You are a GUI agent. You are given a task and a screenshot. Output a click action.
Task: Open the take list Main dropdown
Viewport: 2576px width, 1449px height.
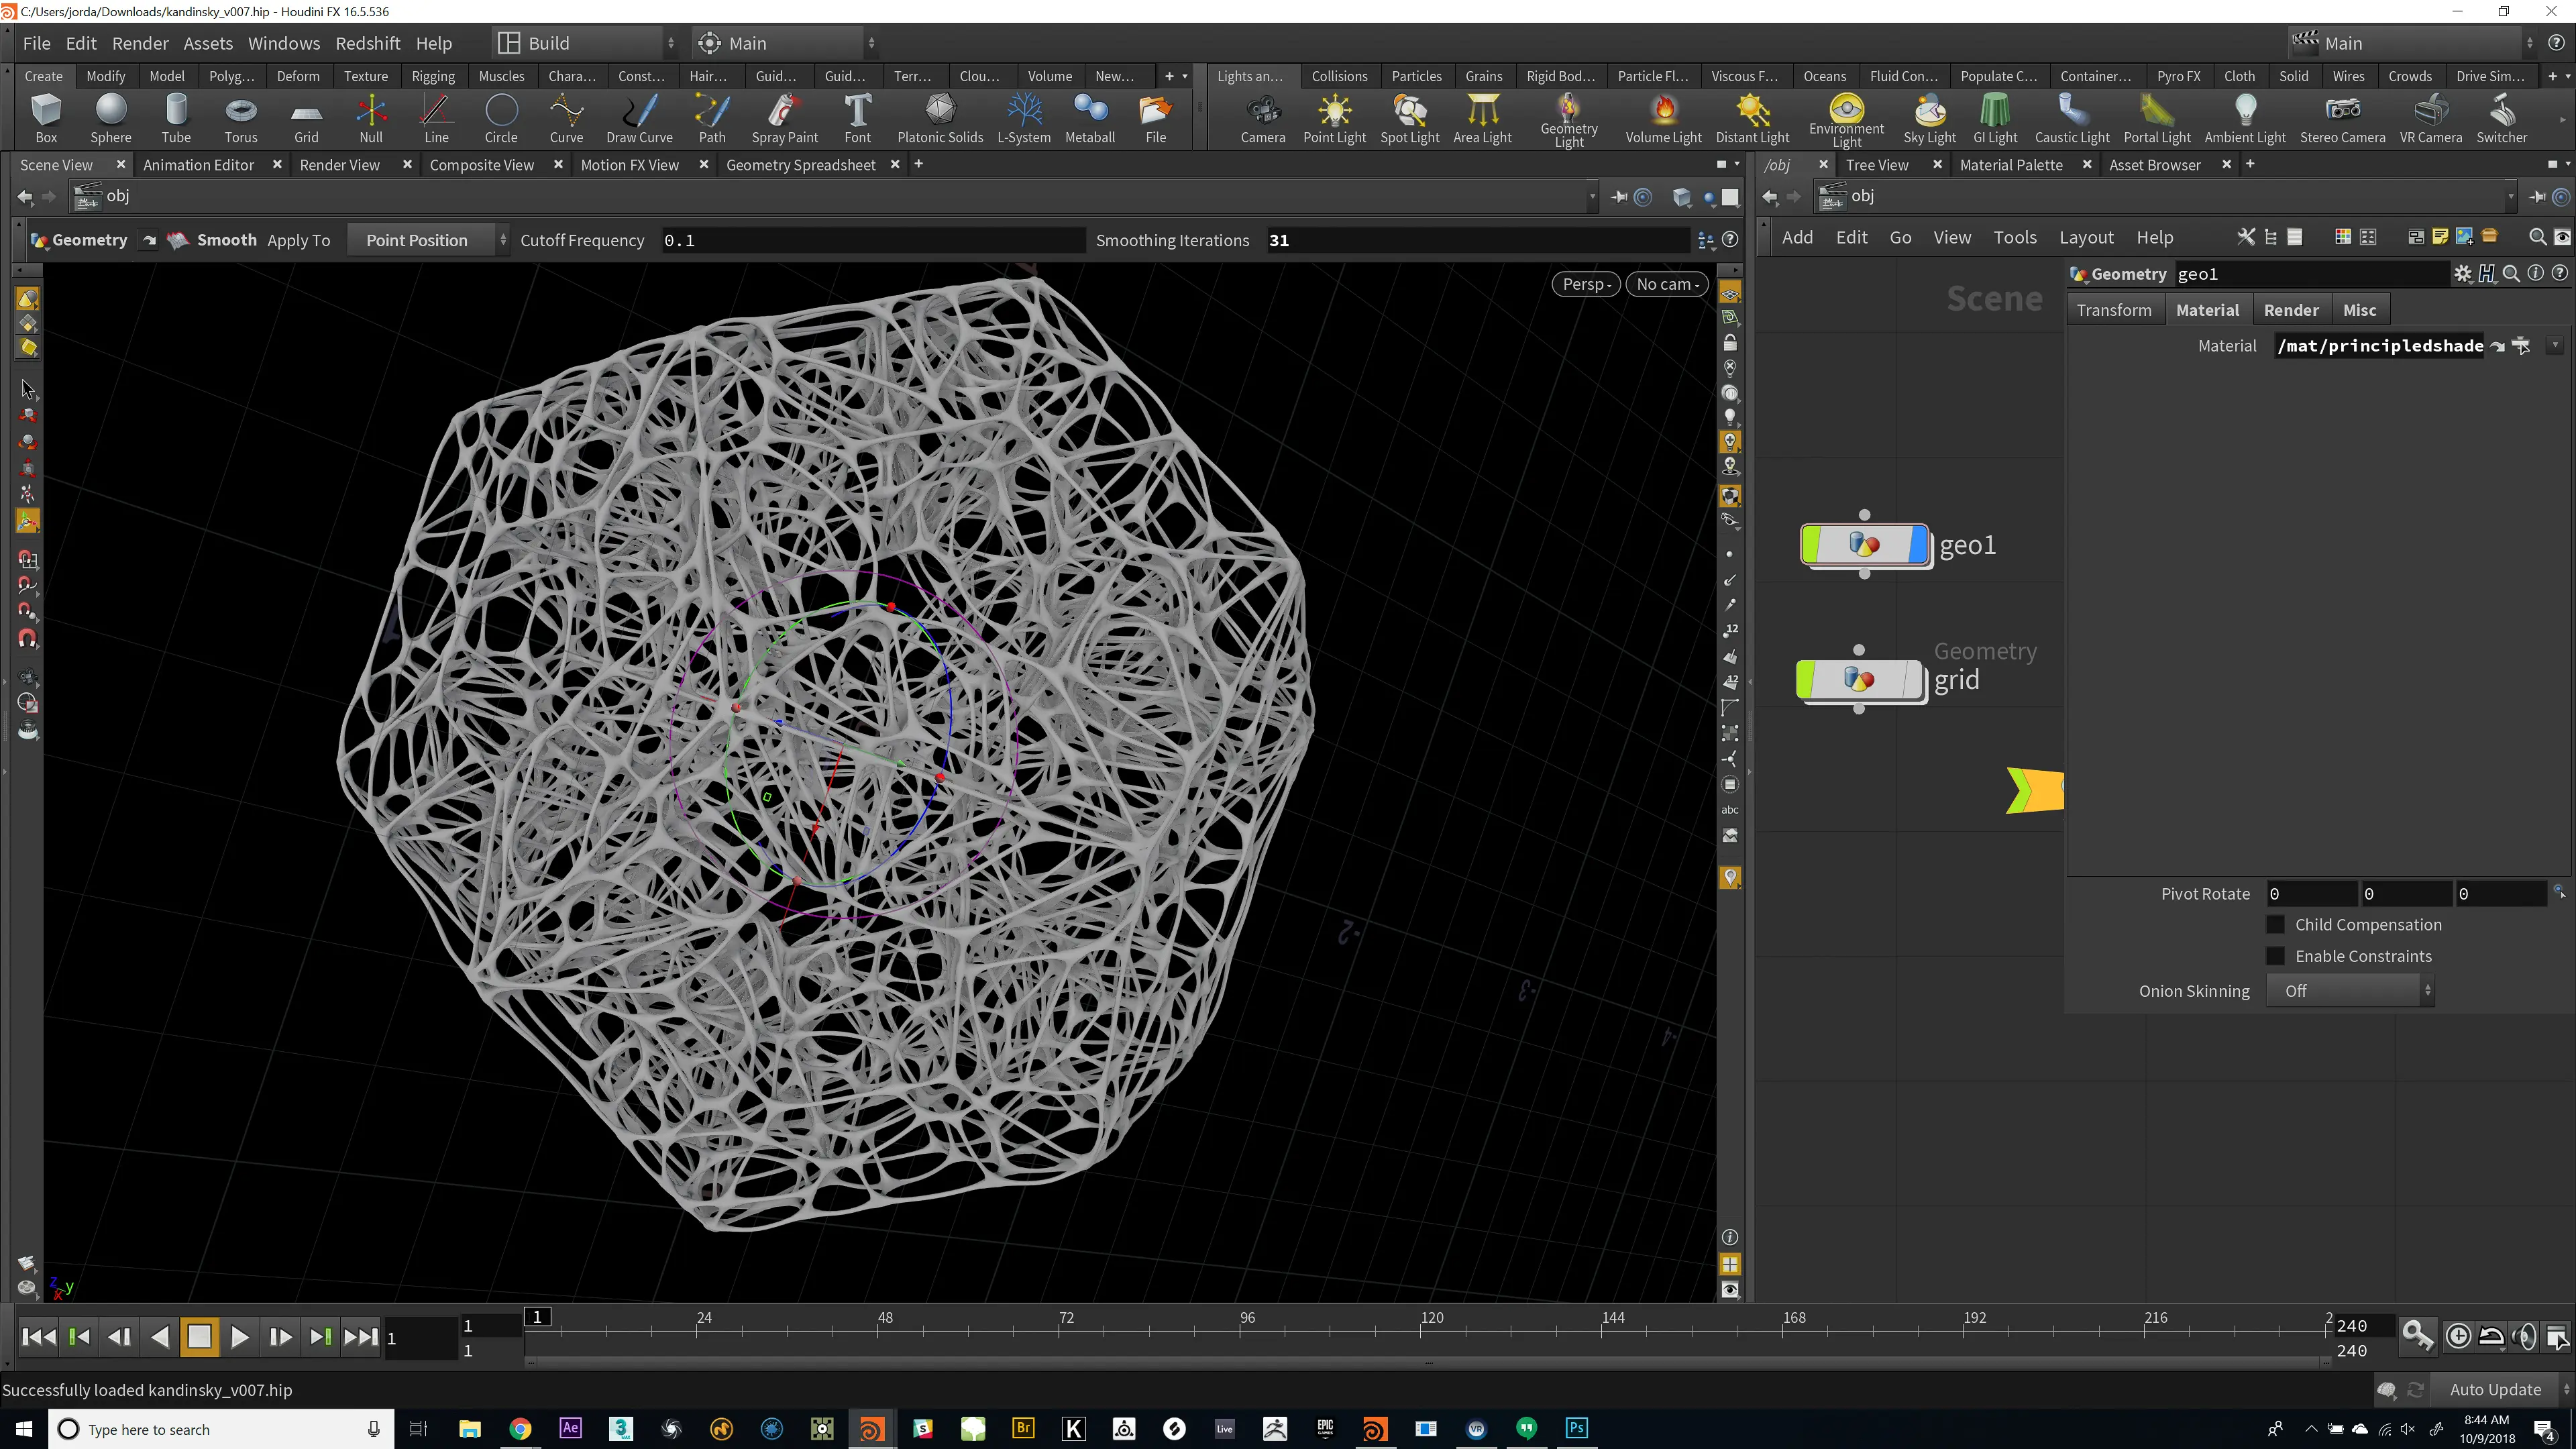(2413, 43)
